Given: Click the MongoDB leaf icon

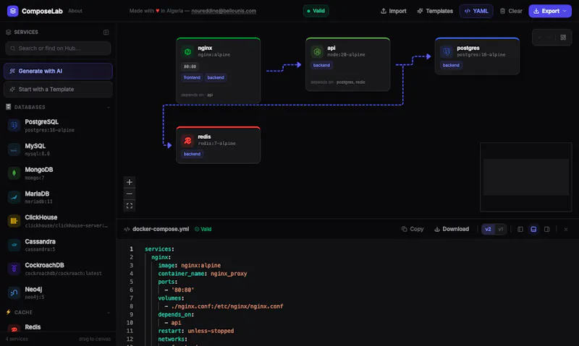Looking at the screenshot, I should [x=14, y=173].
